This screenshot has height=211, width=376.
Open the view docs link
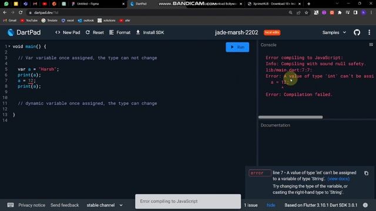click(338, 179)
